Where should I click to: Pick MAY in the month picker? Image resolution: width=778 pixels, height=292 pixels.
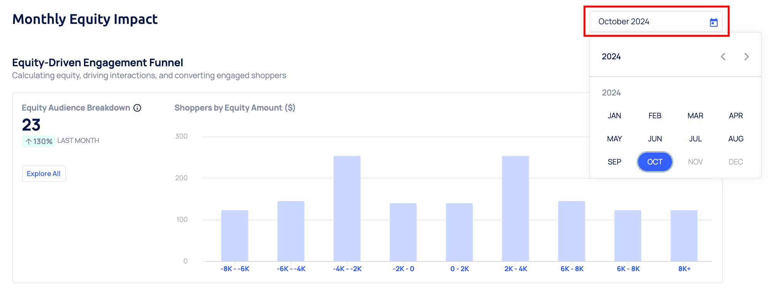click(614, 139)
